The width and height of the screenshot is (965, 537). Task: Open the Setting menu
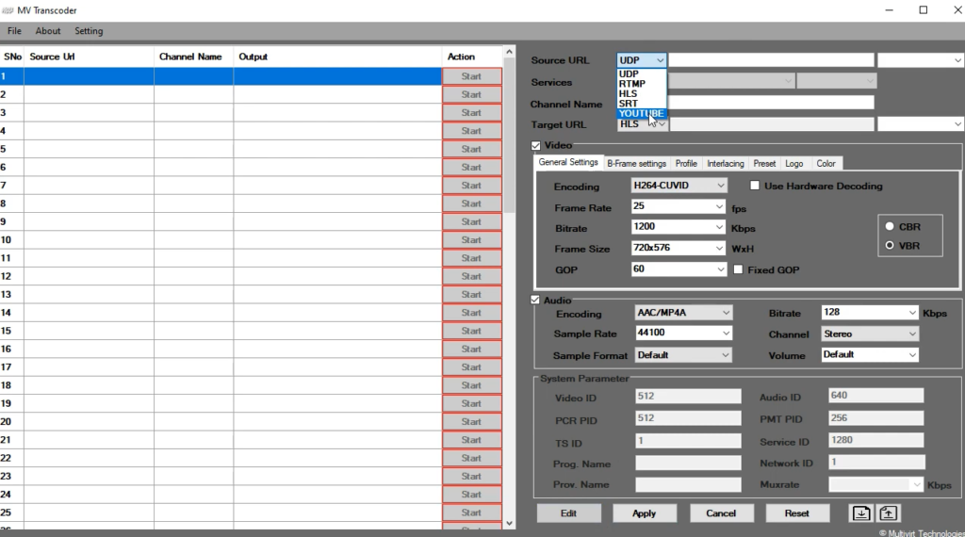(89, 31)
